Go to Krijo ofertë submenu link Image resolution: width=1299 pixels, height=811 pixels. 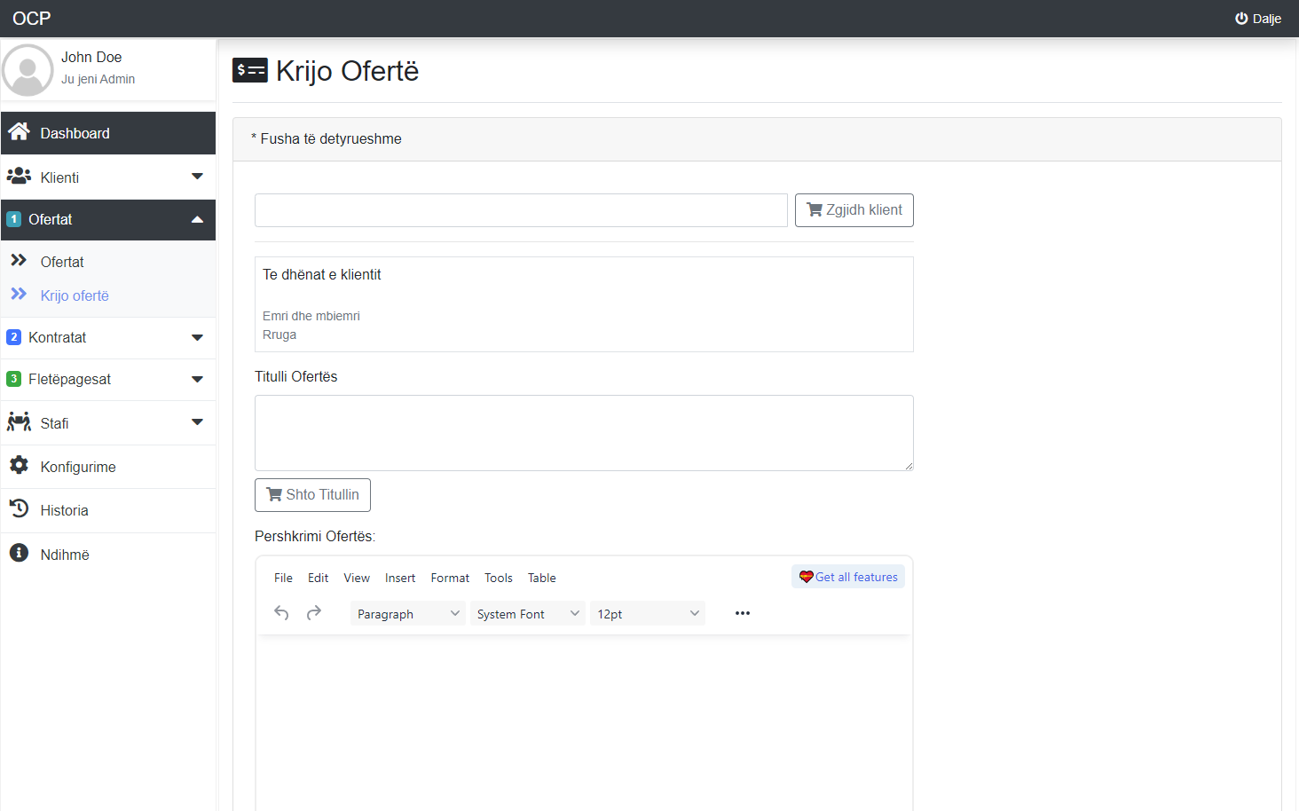[75, 295]
